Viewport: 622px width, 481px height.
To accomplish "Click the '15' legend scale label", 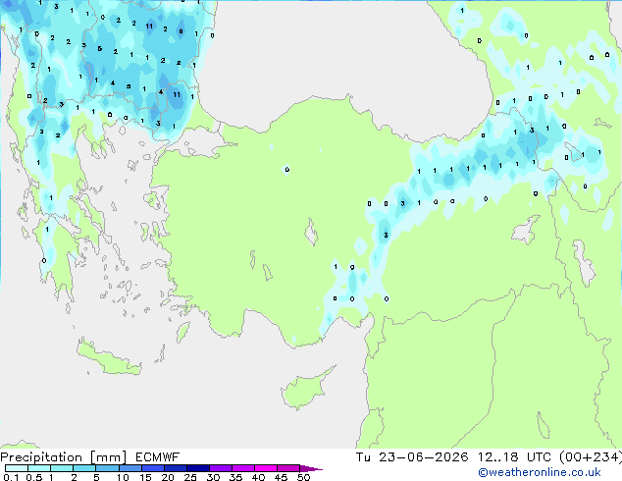I will pyautogui.click(x=145, y=477).
